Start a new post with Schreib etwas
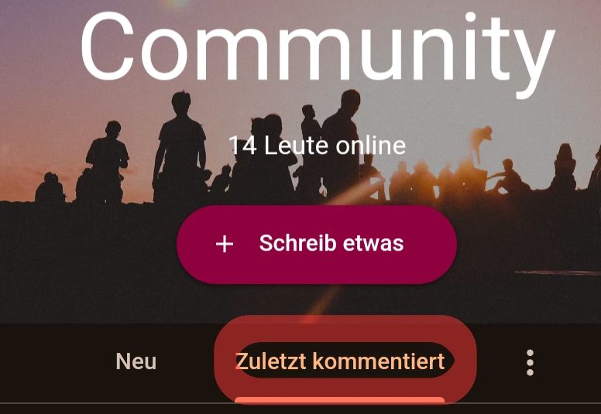Image resolution: width=601 pixels, height=414 pixels. pyautogui.click(x=317, y=245)
